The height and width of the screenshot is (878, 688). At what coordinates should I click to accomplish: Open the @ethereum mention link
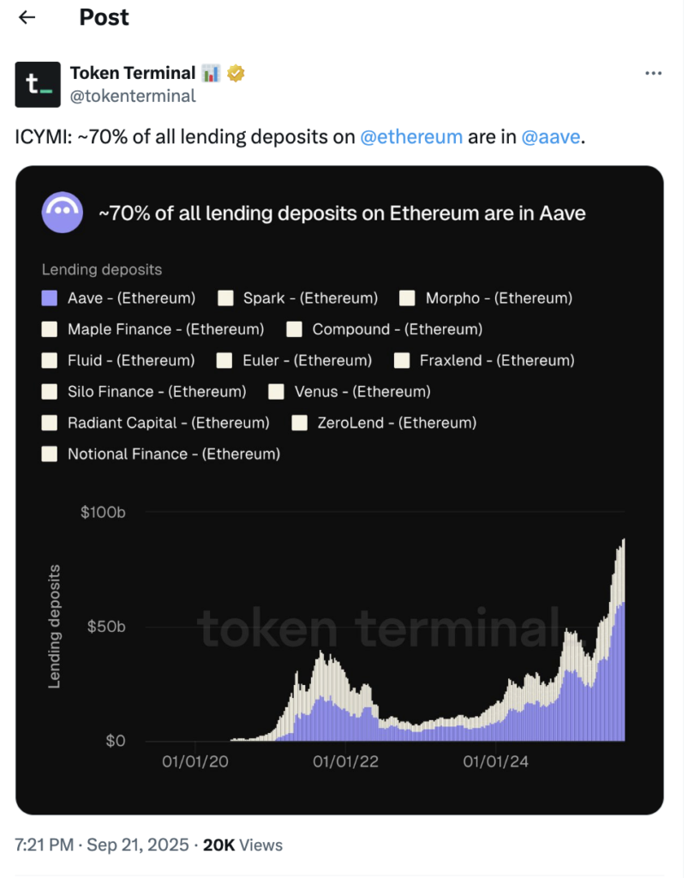click(x=411, y=137)
